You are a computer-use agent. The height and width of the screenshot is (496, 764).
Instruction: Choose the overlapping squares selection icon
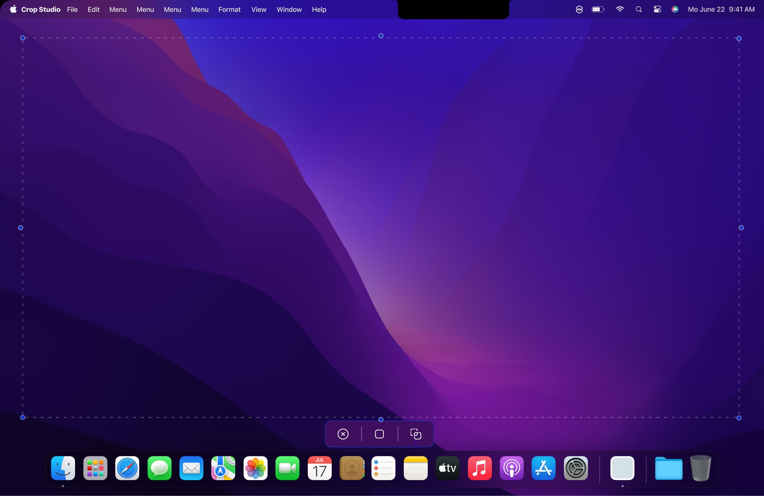coord(416,434)
